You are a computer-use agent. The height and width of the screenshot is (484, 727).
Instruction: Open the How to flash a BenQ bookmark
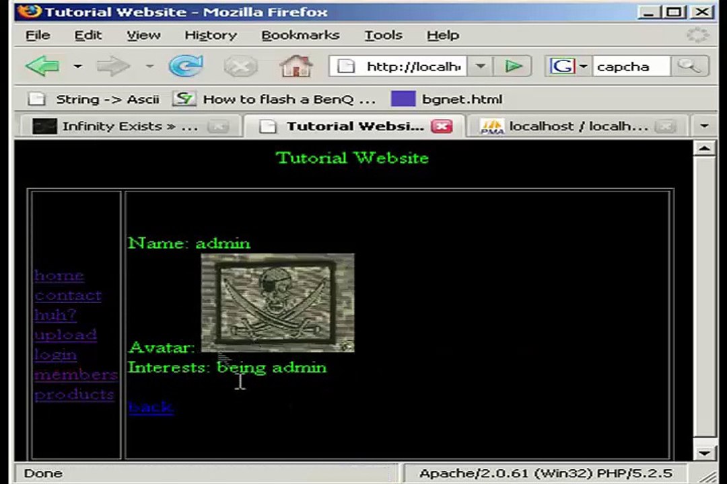tap(275, 99)
